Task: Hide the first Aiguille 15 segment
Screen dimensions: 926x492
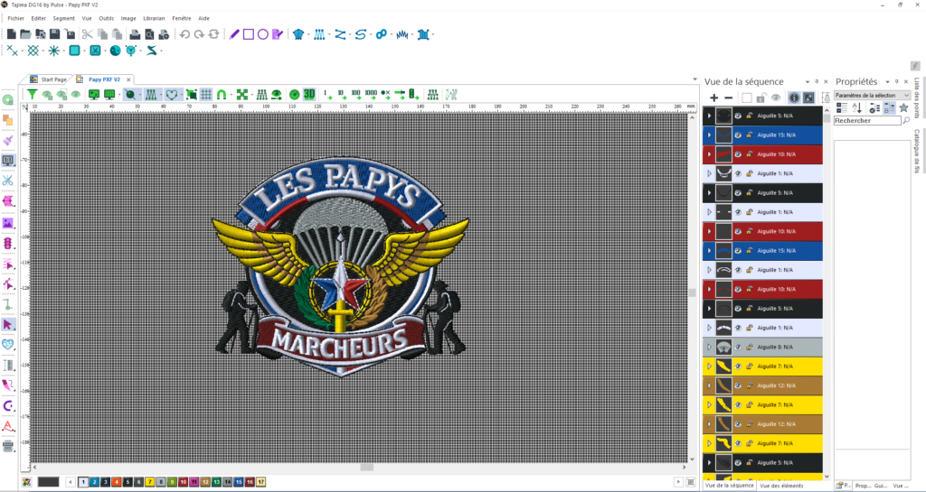Action: (738, 135)
